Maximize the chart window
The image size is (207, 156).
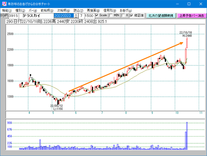click(x=189, y=4)
